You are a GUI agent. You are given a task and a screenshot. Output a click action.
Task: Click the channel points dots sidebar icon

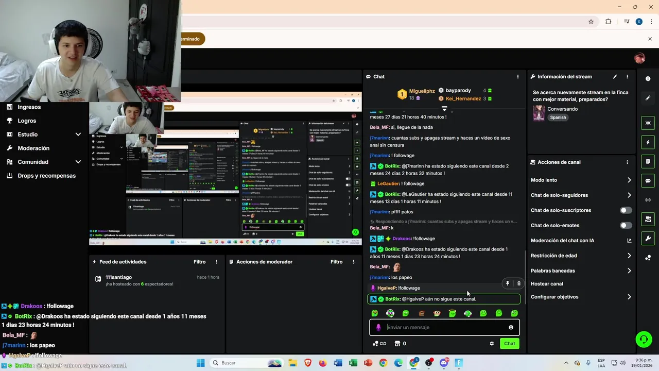tap(648, 258)
